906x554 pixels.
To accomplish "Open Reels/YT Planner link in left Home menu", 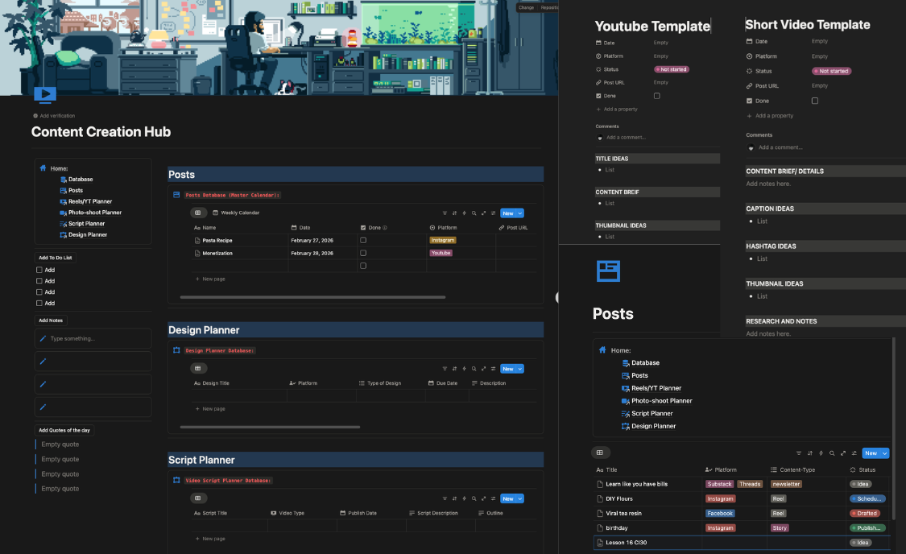I will pyautogui.click(x=89, y=201).
